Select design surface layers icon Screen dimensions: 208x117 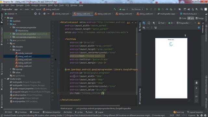click(144, 23)
